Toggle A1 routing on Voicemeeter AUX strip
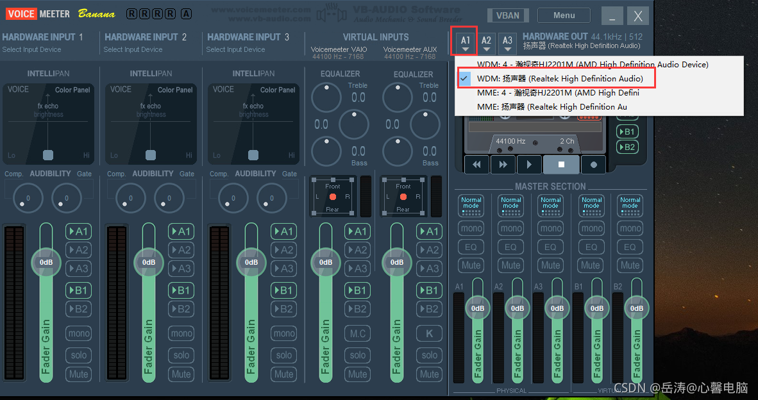Viewport: 758px width, 400px height. click(429, 231)
